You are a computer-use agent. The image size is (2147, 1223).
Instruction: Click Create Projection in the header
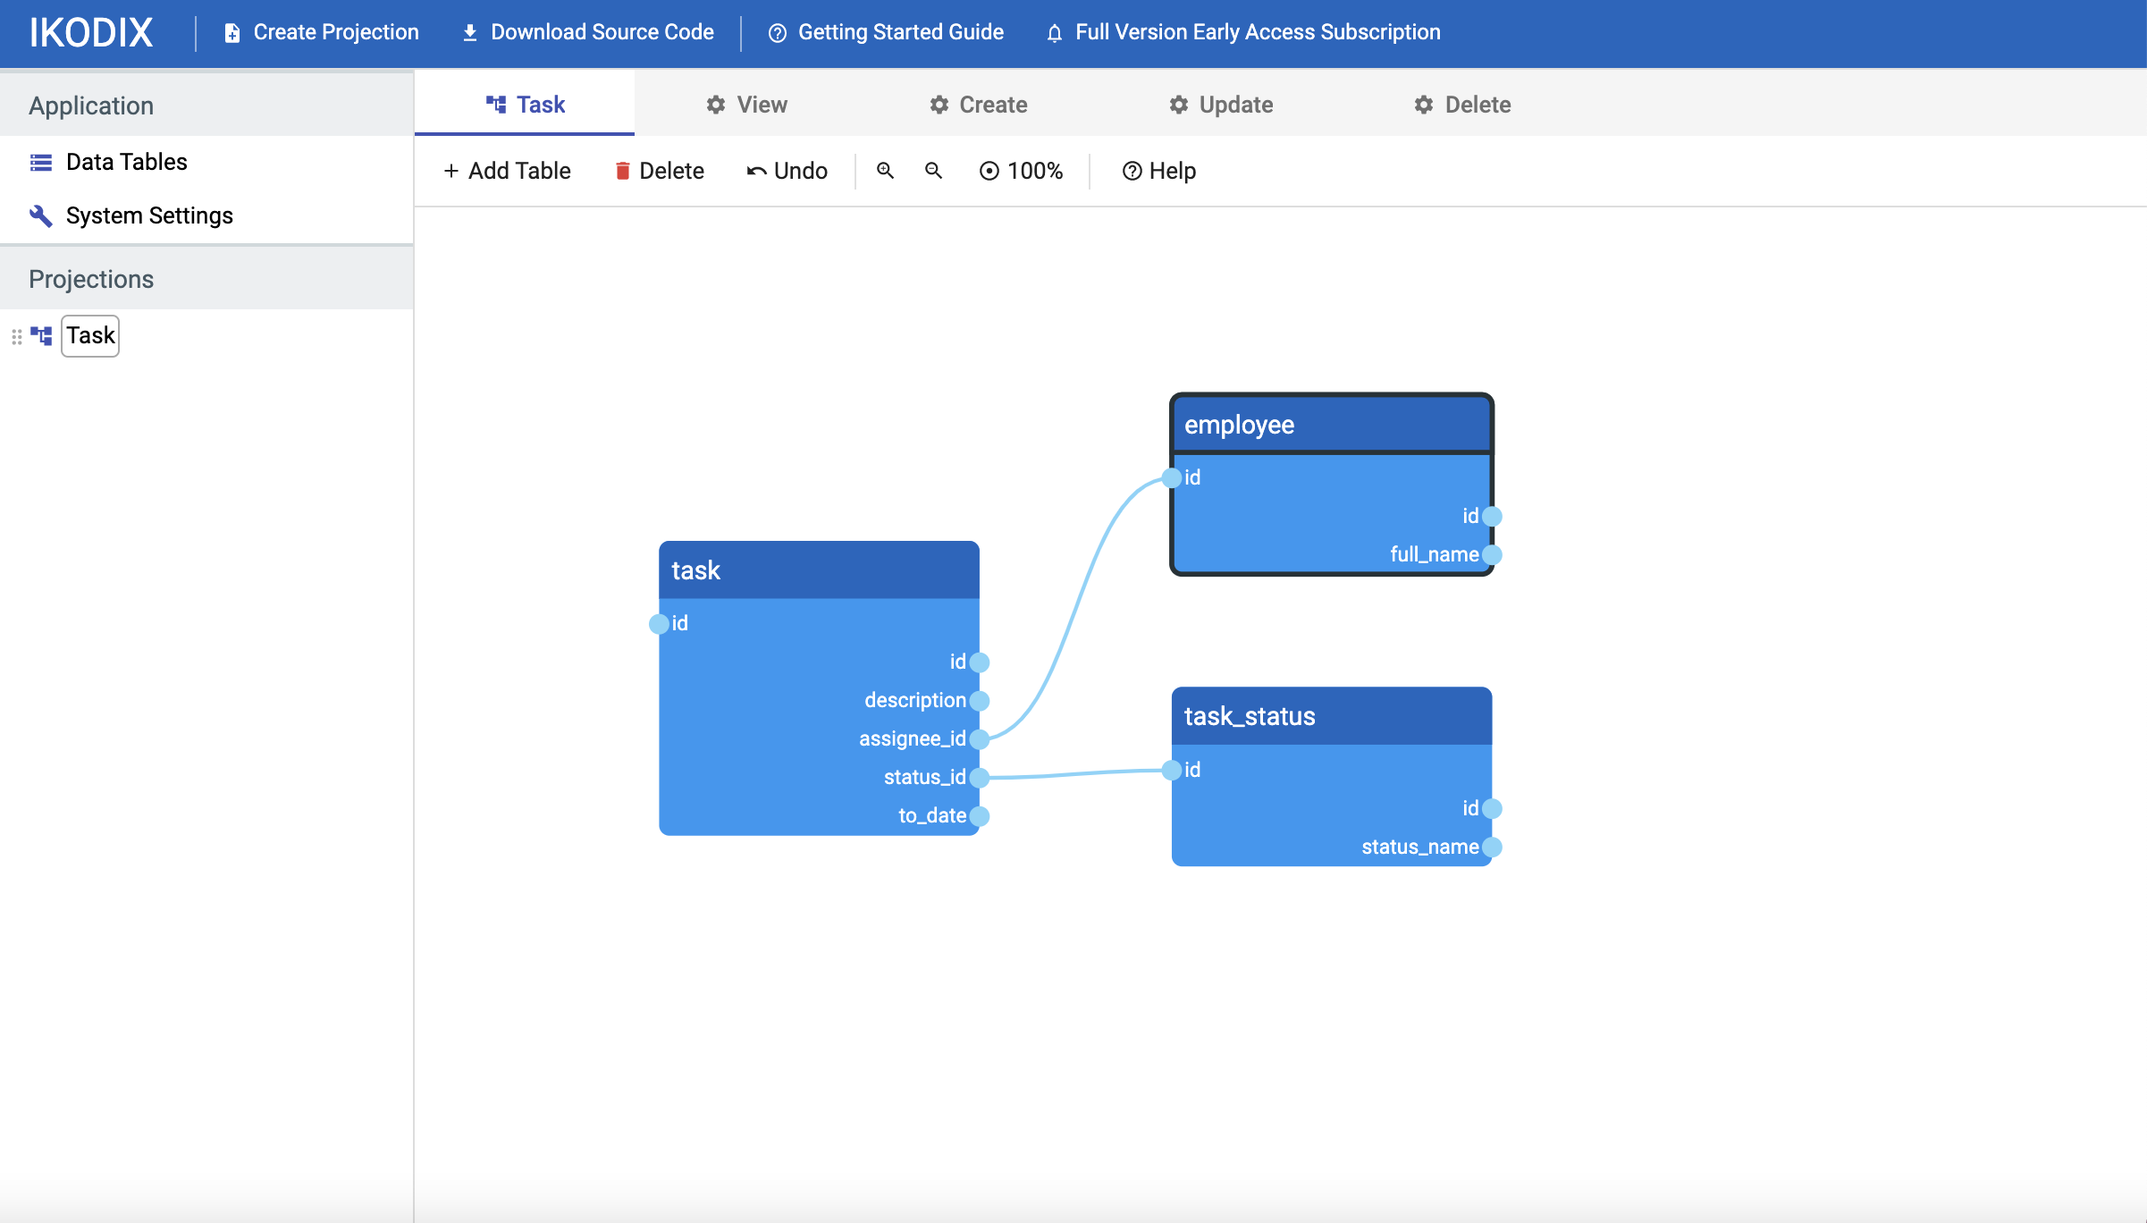coord(321,32)
